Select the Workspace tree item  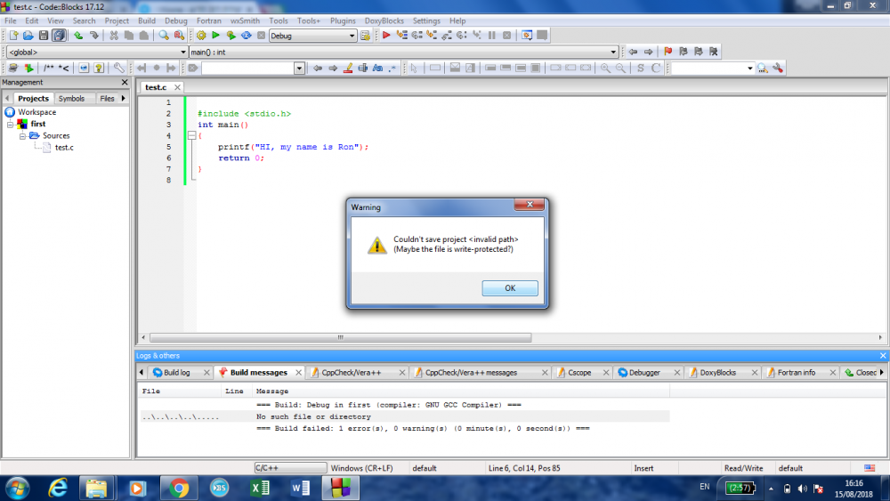pyautogui.click(x=36, y=112)
